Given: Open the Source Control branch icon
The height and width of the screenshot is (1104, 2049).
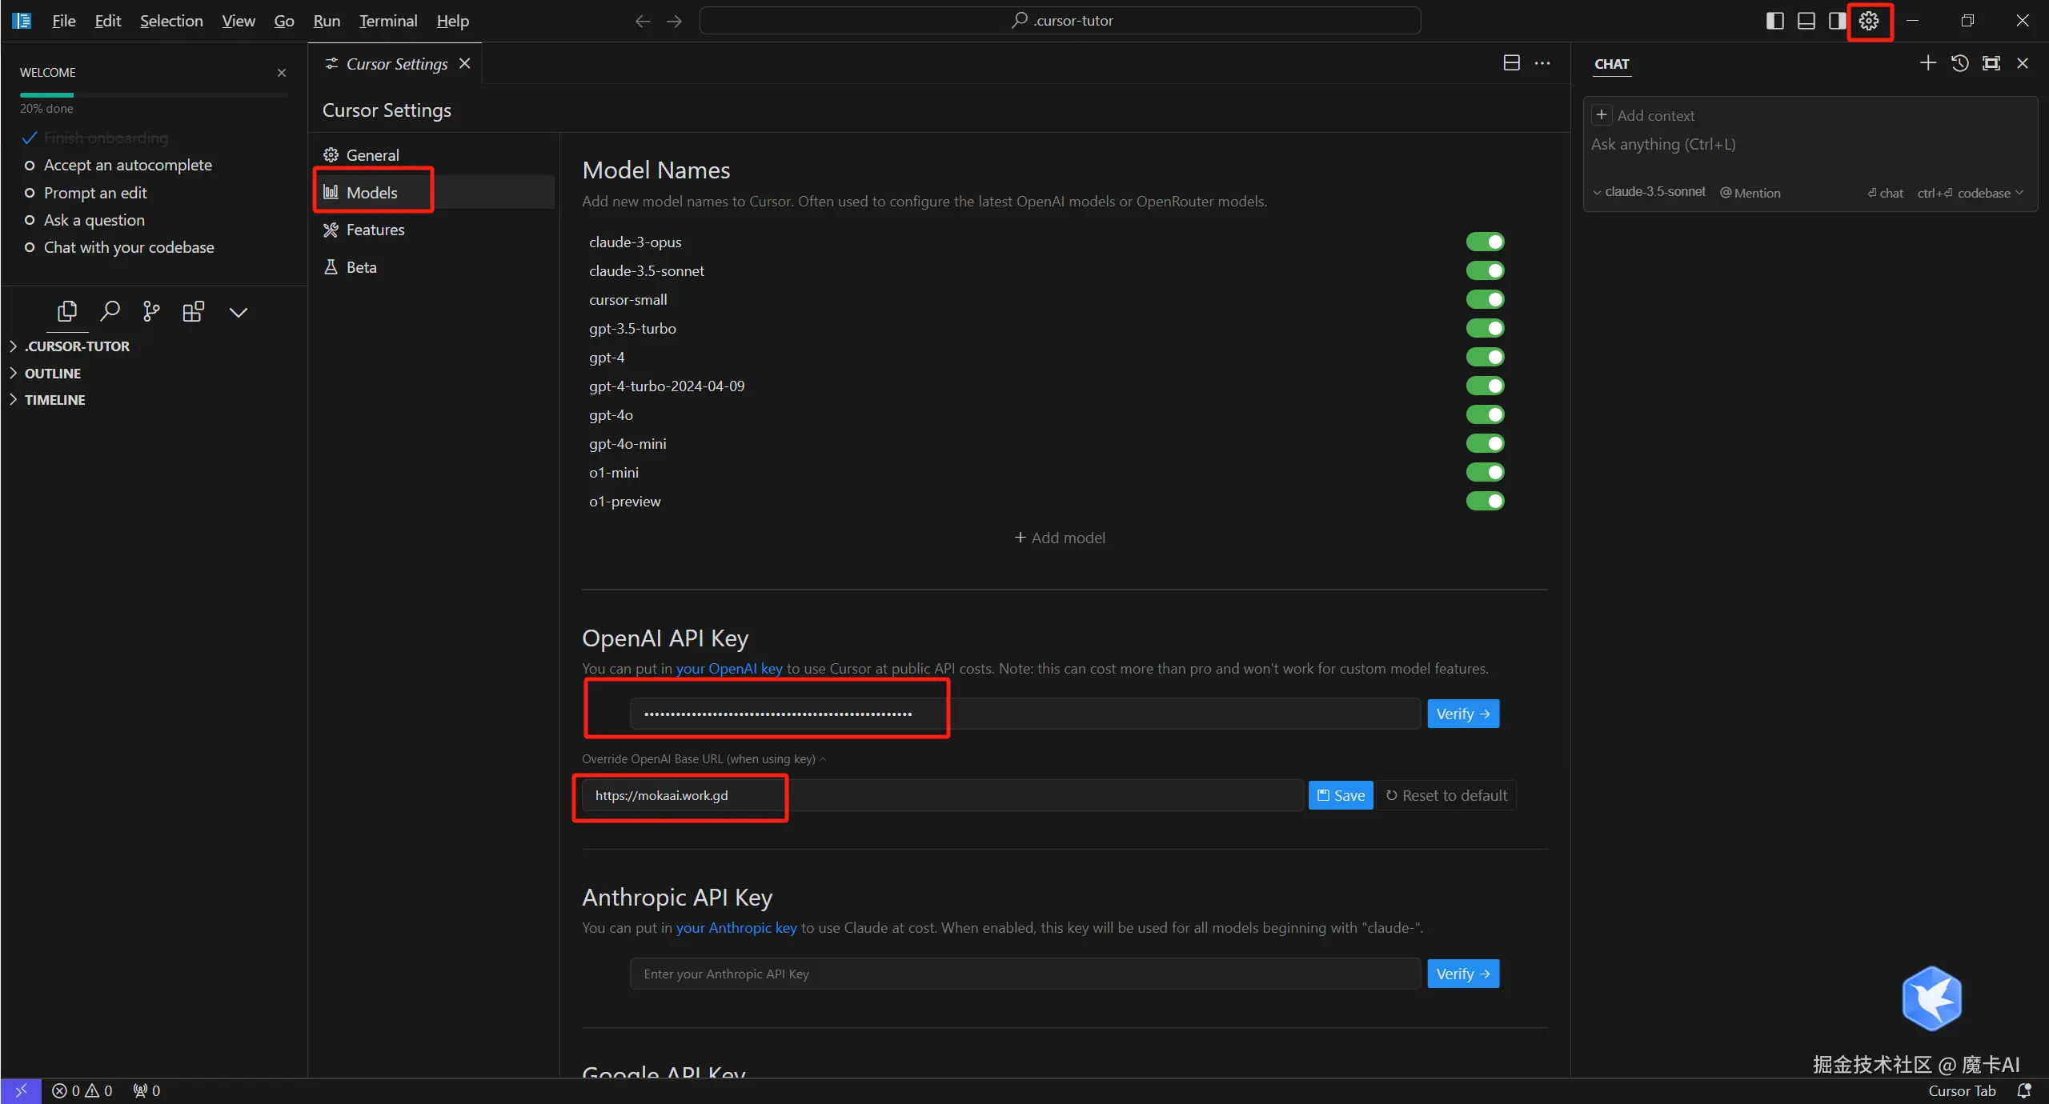Looking at the screenshot, I should coord(151,311).
